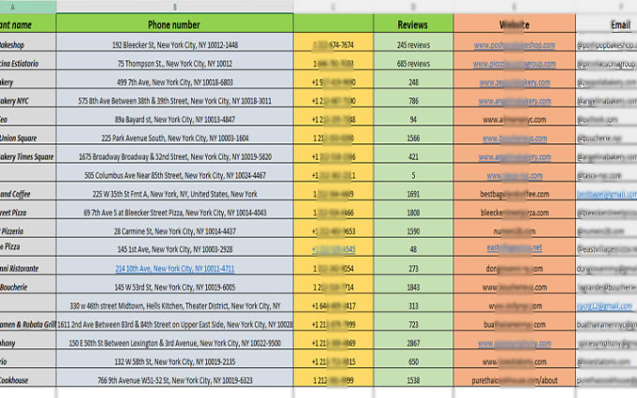Click the review count 2867 cell
637x398 pixels.
point(413,343)
